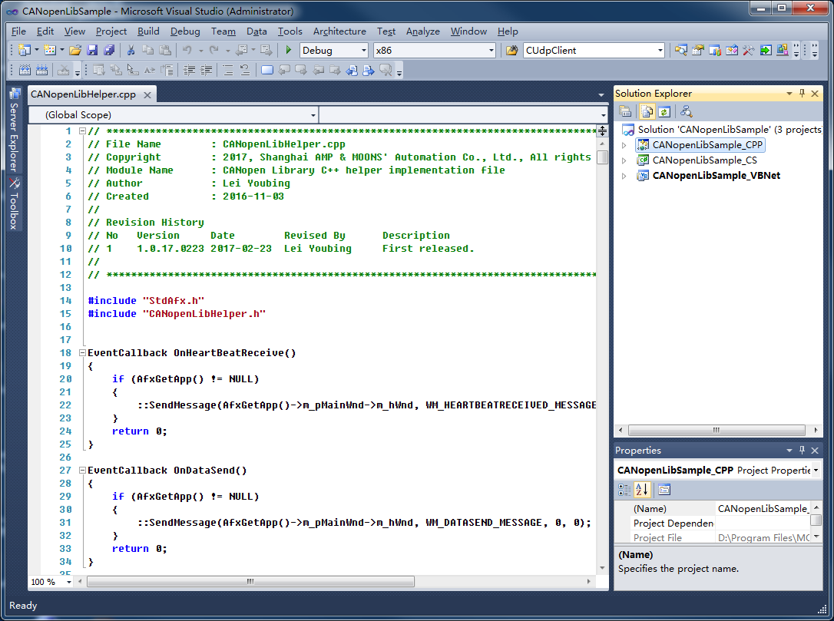The height and width of the screenshot is (621, 834).
Task: Select the CANopenLibSample_VBNet project
Action: tap(716, 176)
